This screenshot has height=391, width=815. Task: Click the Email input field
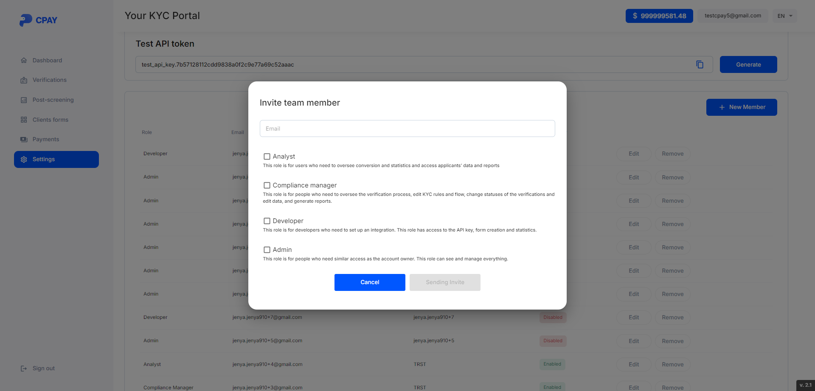[407, 128]
